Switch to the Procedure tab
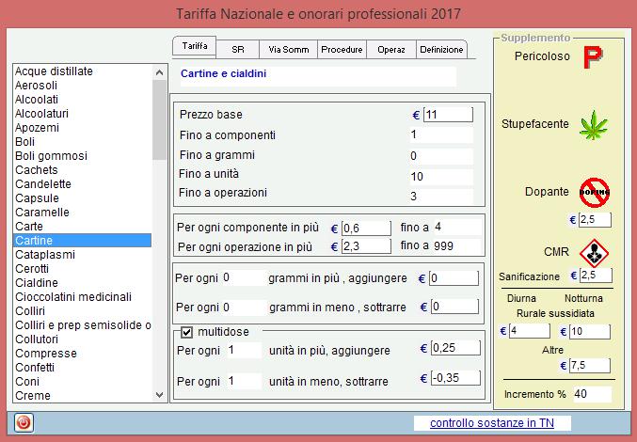The width and height of the screenshot is (637, 442). coord(342,50)
